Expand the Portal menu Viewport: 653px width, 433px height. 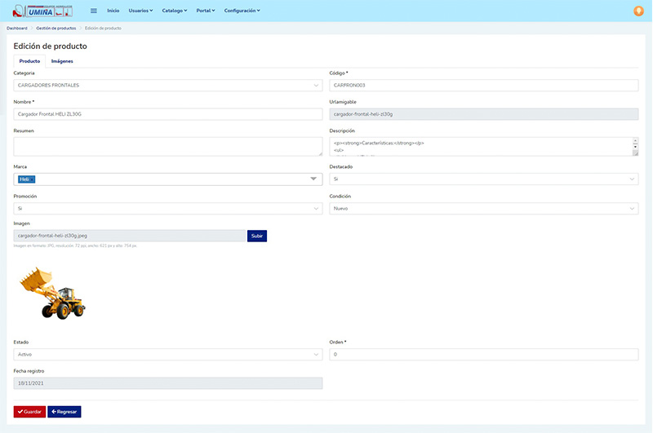coord(206,11)
